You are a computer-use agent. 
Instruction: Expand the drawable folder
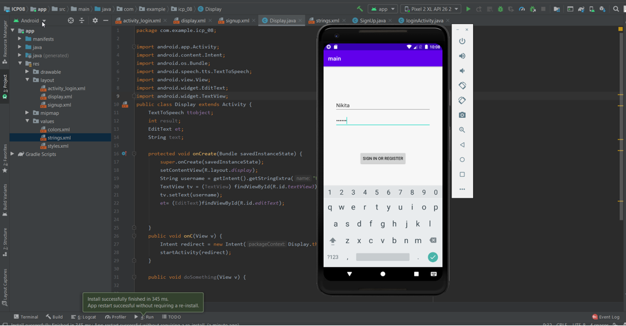pos(27,72)
